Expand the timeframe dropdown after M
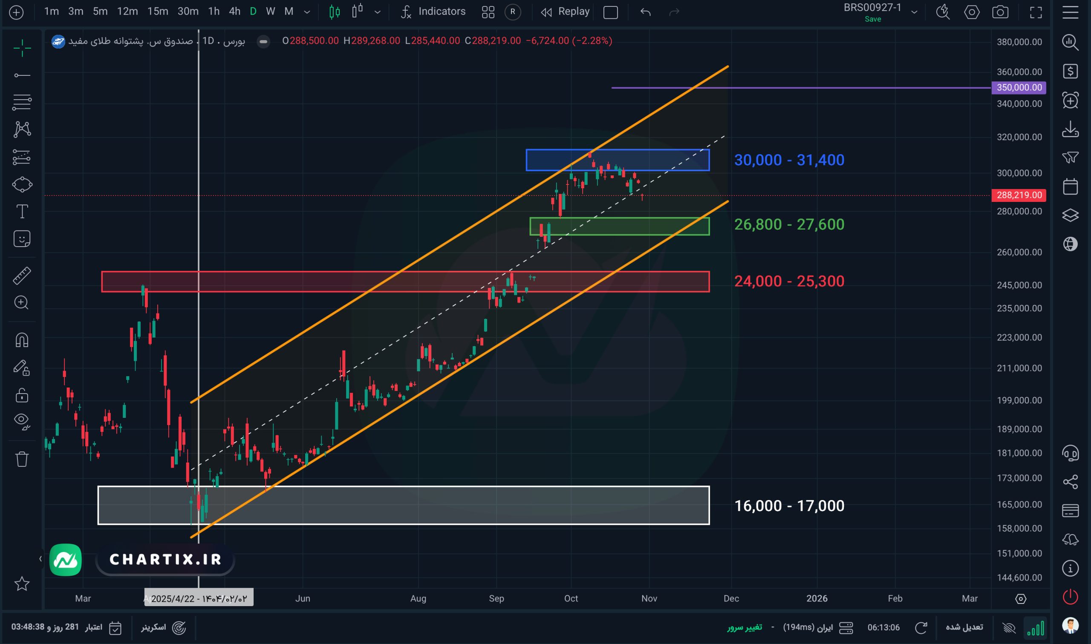The height and width of the screenshot is (644, 1091). pos(307,12)
